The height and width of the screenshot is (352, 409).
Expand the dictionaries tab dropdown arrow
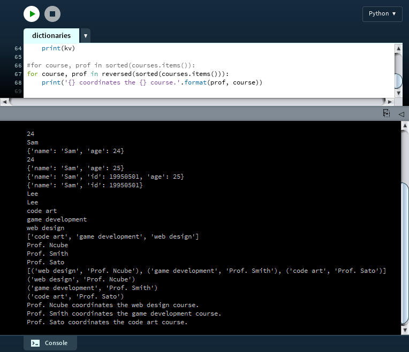pyautogui.click(x=86, y=36)
